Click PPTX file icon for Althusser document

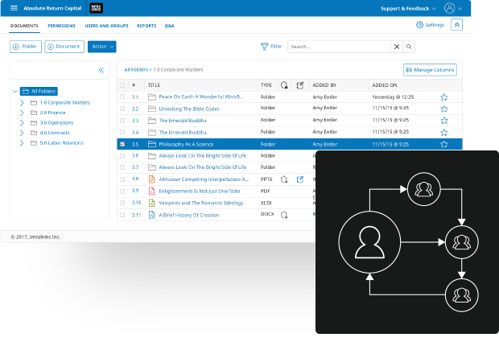[152, 179]
